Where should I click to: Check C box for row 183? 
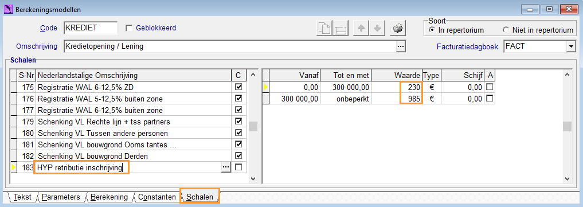pos(238,167)
